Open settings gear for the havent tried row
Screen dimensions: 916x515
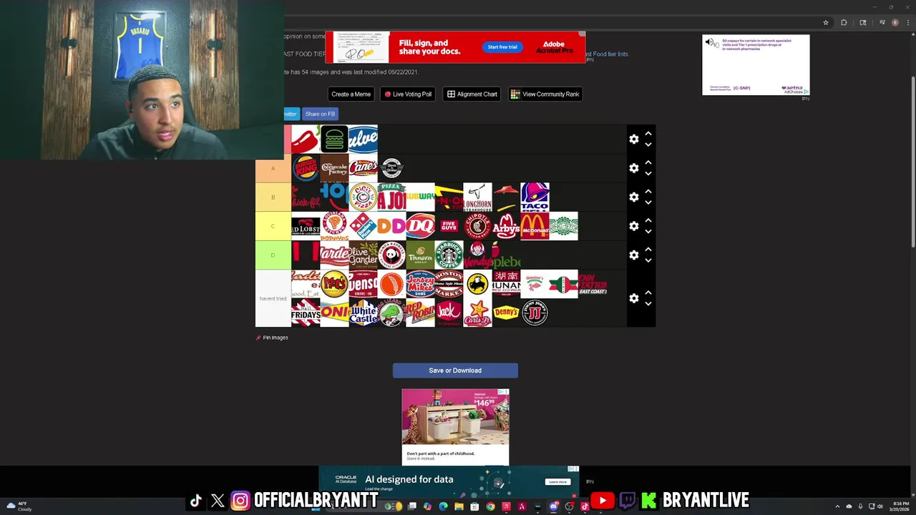point(633,298)
